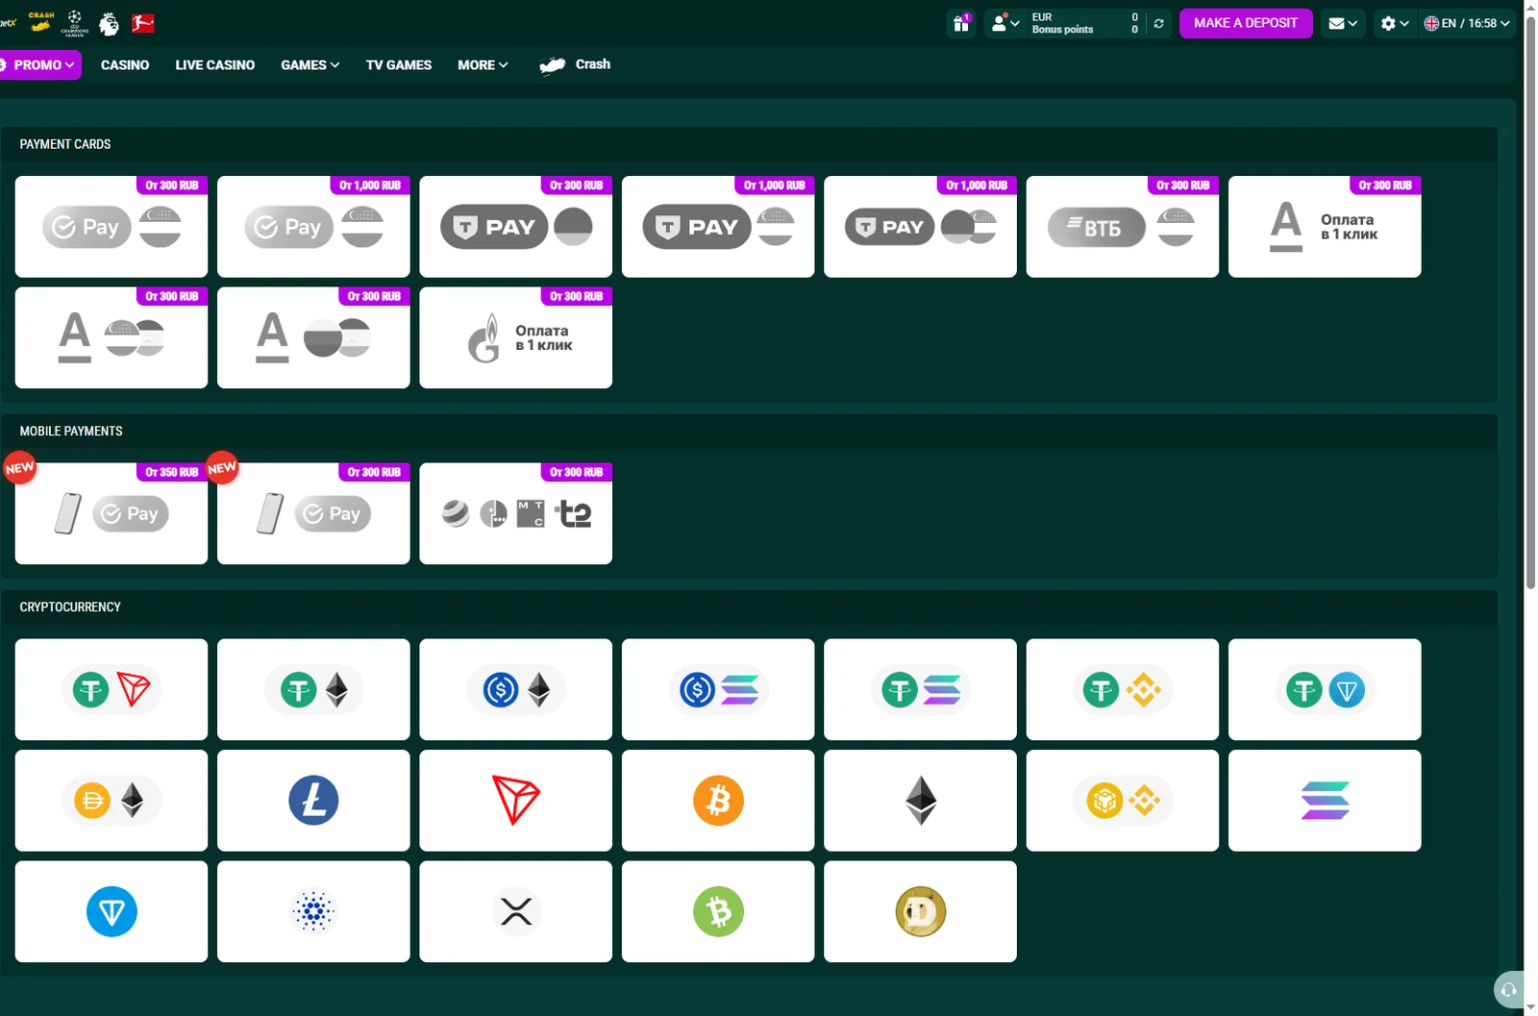Expand the MORE menu
Viewport: 1538px width, 1016px height.
pyautogui.click(x=483, y=64)
